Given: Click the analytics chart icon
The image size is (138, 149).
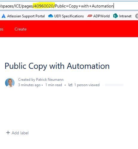Looking at the screenshot, I should (x=70, y=85).
